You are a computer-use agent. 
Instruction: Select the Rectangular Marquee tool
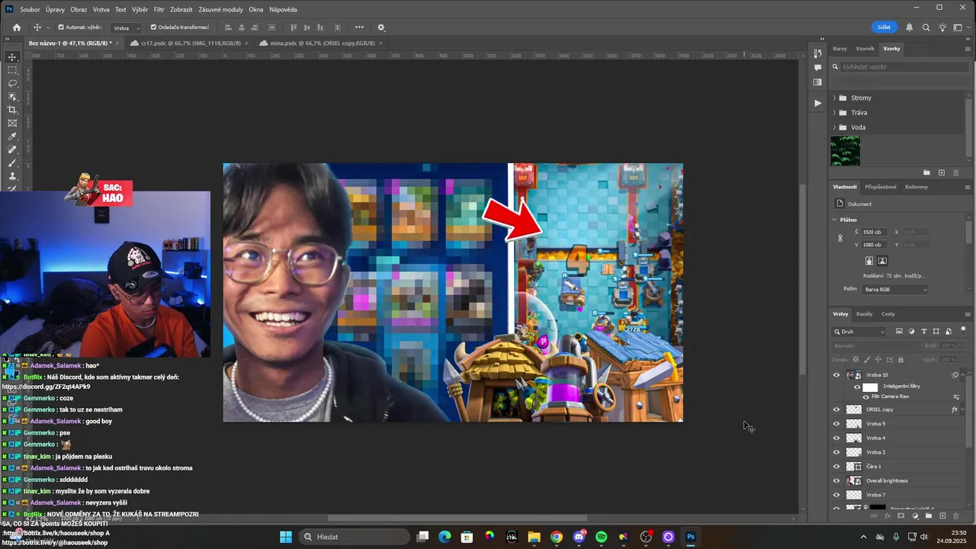coord(12,70)
